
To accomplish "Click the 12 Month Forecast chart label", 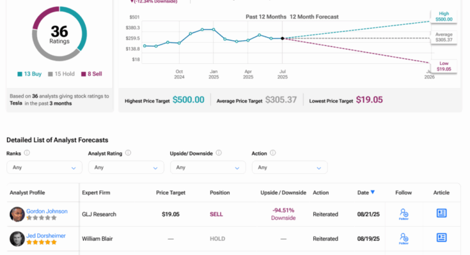I will click(x=314, y=17).
